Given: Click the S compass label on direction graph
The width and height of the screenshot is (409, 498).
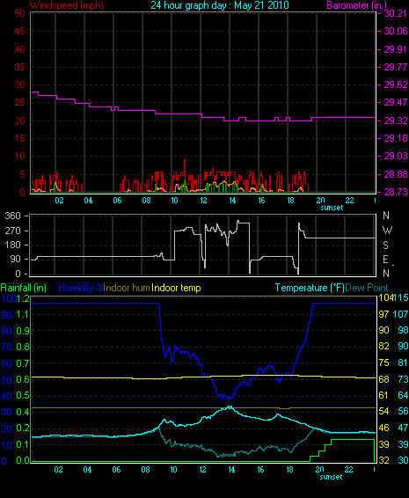Looking at the screenshot, I should pos(385,245).
